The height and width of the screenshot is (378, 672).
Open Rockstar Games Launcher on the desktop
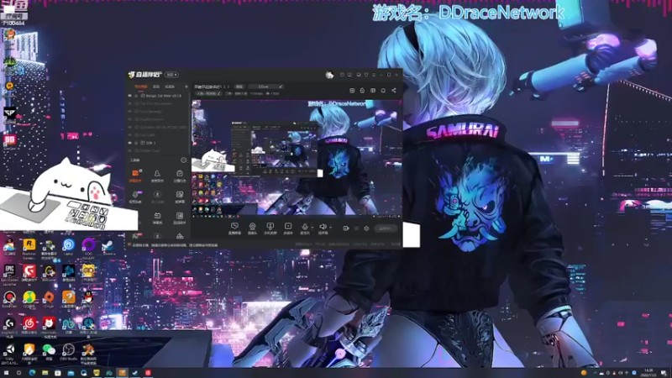(x=29, y=249)
